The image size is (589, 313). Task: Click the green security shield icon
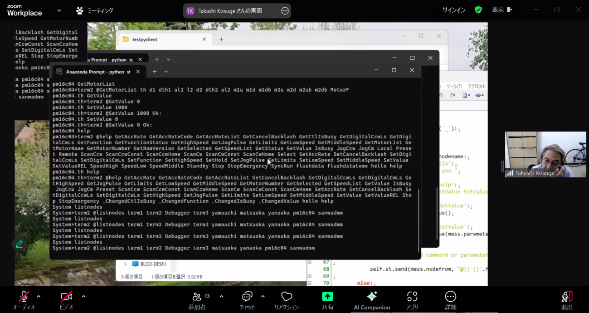tap(478, 10)
